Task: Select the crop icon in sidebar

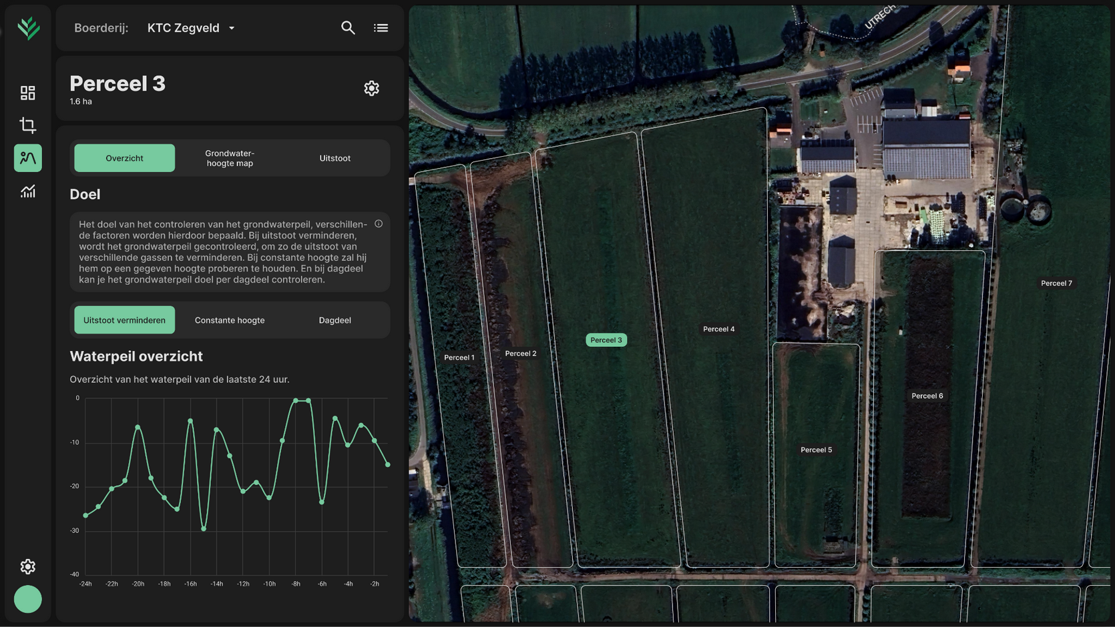Action: (x=28, y=125)
